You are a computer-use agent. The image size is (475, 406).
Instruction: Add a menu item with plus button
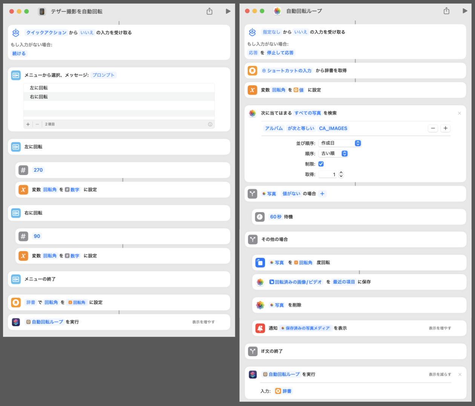(28, 124)
